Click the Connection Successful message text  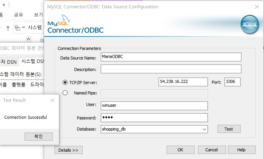(26, 117)
